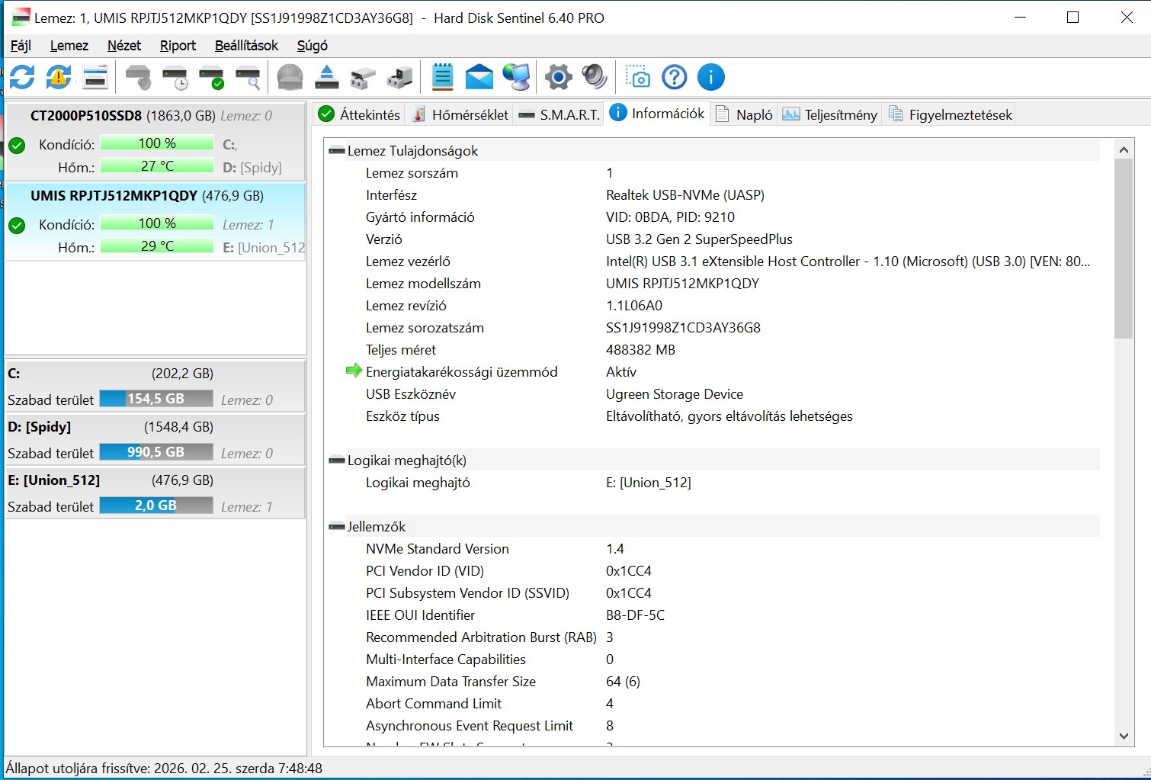This screenshot has width=1151, height=780.
Task: Open the Lemez menu
Action: 69,46
